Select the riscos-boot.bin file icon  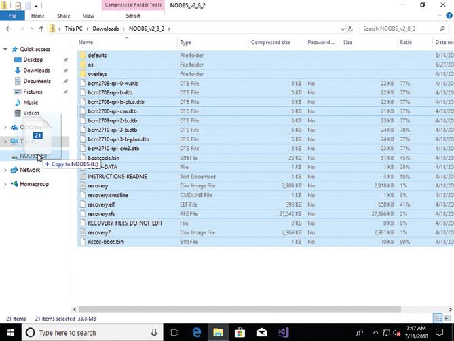[83, 242]
